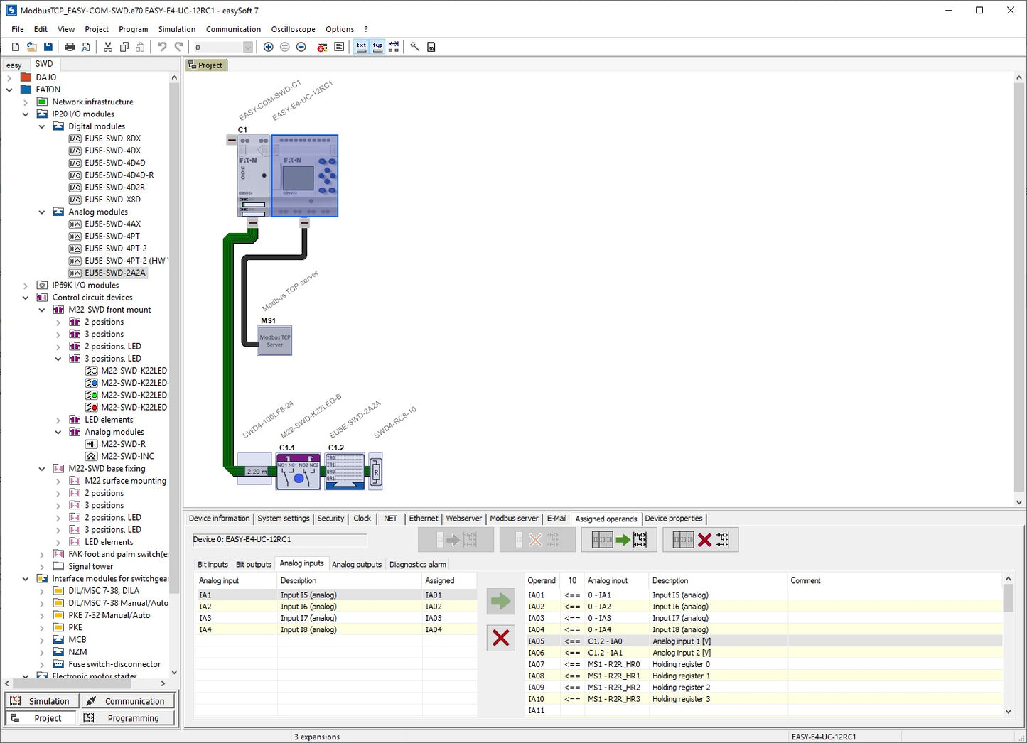Open the zoom level combo box
Viewport: 1027px width, 743px height.
coord(248,47)
